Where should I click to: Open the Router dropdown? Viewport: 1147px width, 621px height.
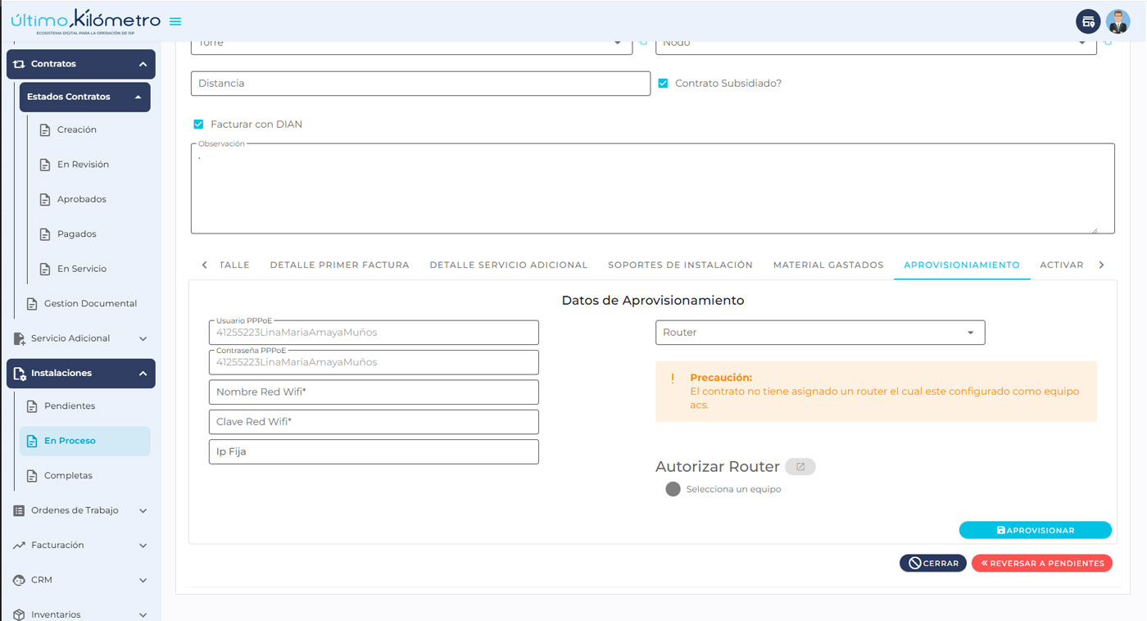pos(819,333)
